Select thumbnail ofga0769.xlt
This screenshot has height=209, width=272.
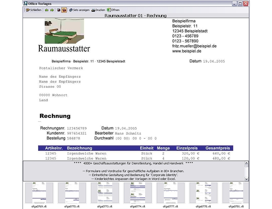coord(39,195)
